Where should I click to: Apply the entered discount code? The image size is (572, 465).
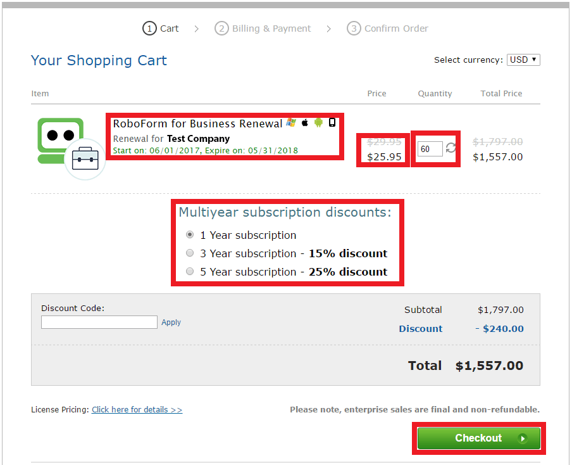171,322
